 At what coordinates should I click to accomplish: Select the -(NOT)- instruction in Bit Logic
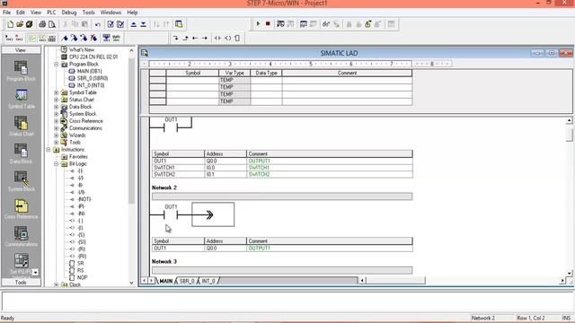tap(84, 199)
